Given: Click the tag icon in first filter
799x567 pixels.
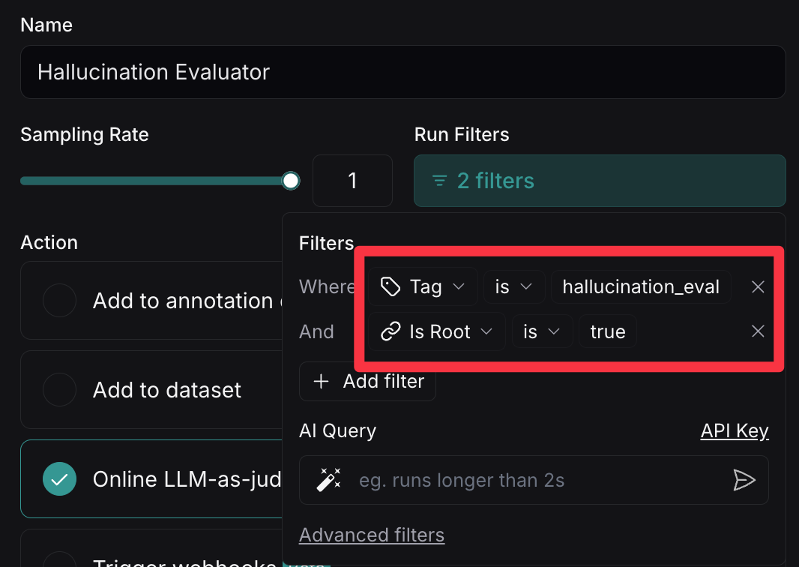Looking at the screenshot, I should [x=390, y=286].
